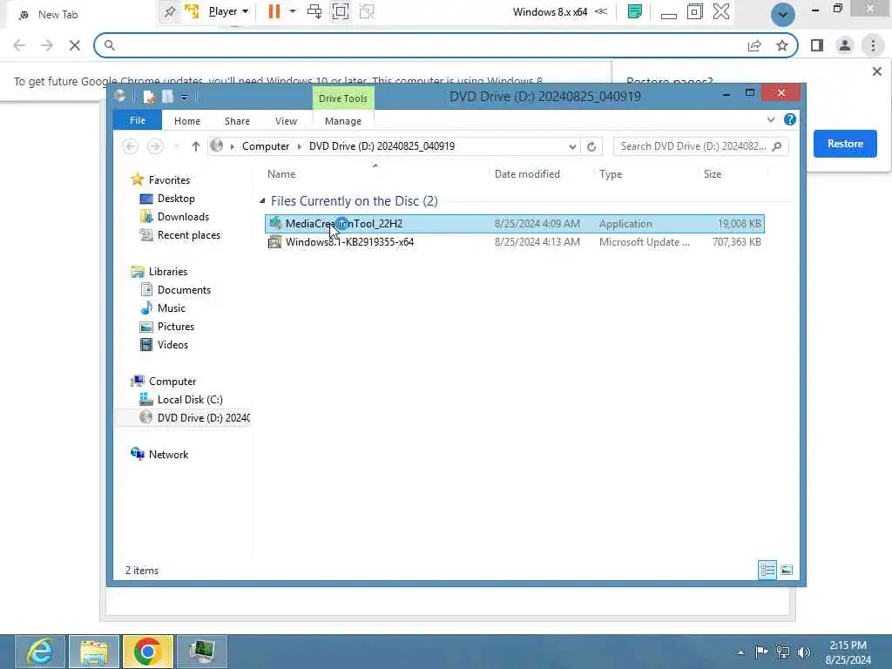This screenshot has height=669, width=892.
Task: Click the share page icon in Chrome address bar
Action: pos(754,45)
